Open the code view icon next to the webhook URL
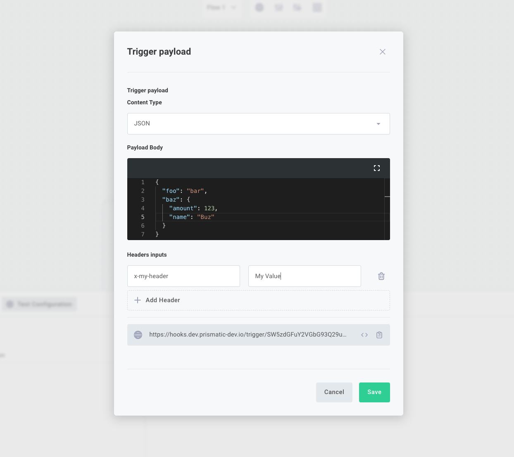The image size is (514, 457). click(x=364, y=334)
